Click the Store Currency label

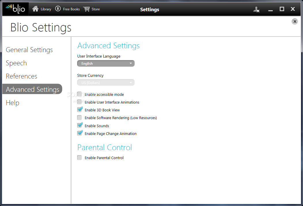click(90, 75)
